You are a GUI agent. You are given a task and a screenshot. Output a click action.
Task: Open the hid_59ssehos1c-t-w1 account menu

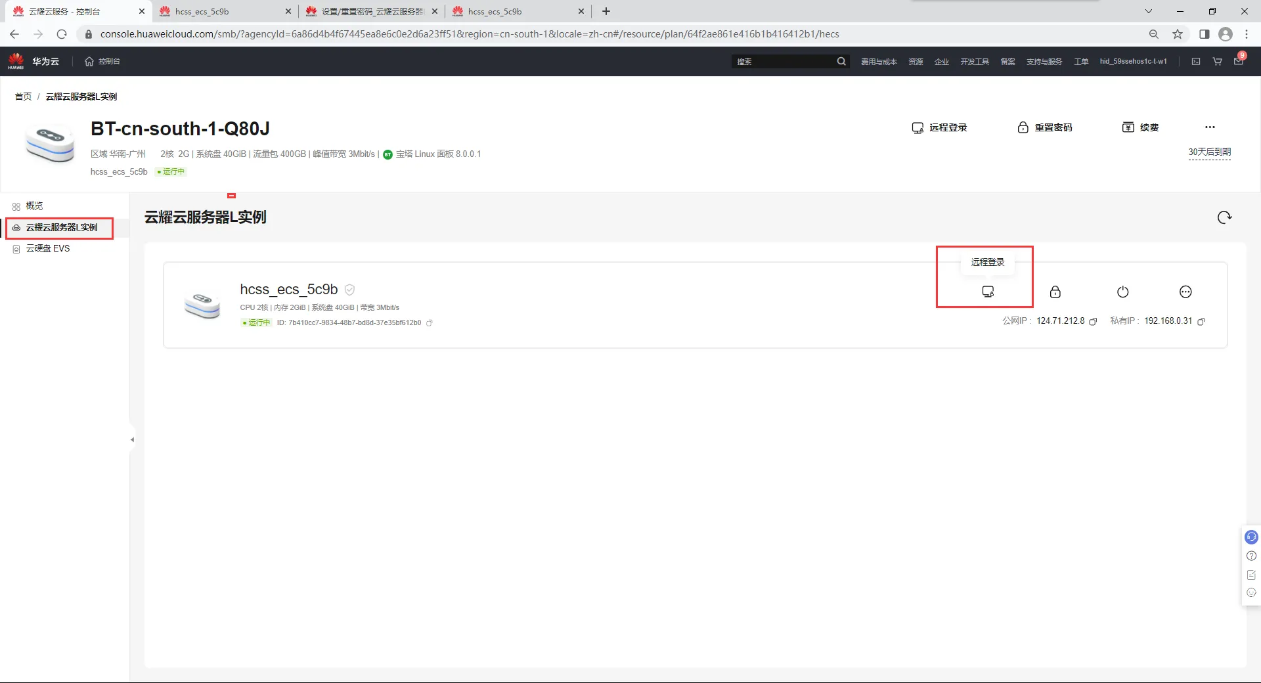(1134, 61)
